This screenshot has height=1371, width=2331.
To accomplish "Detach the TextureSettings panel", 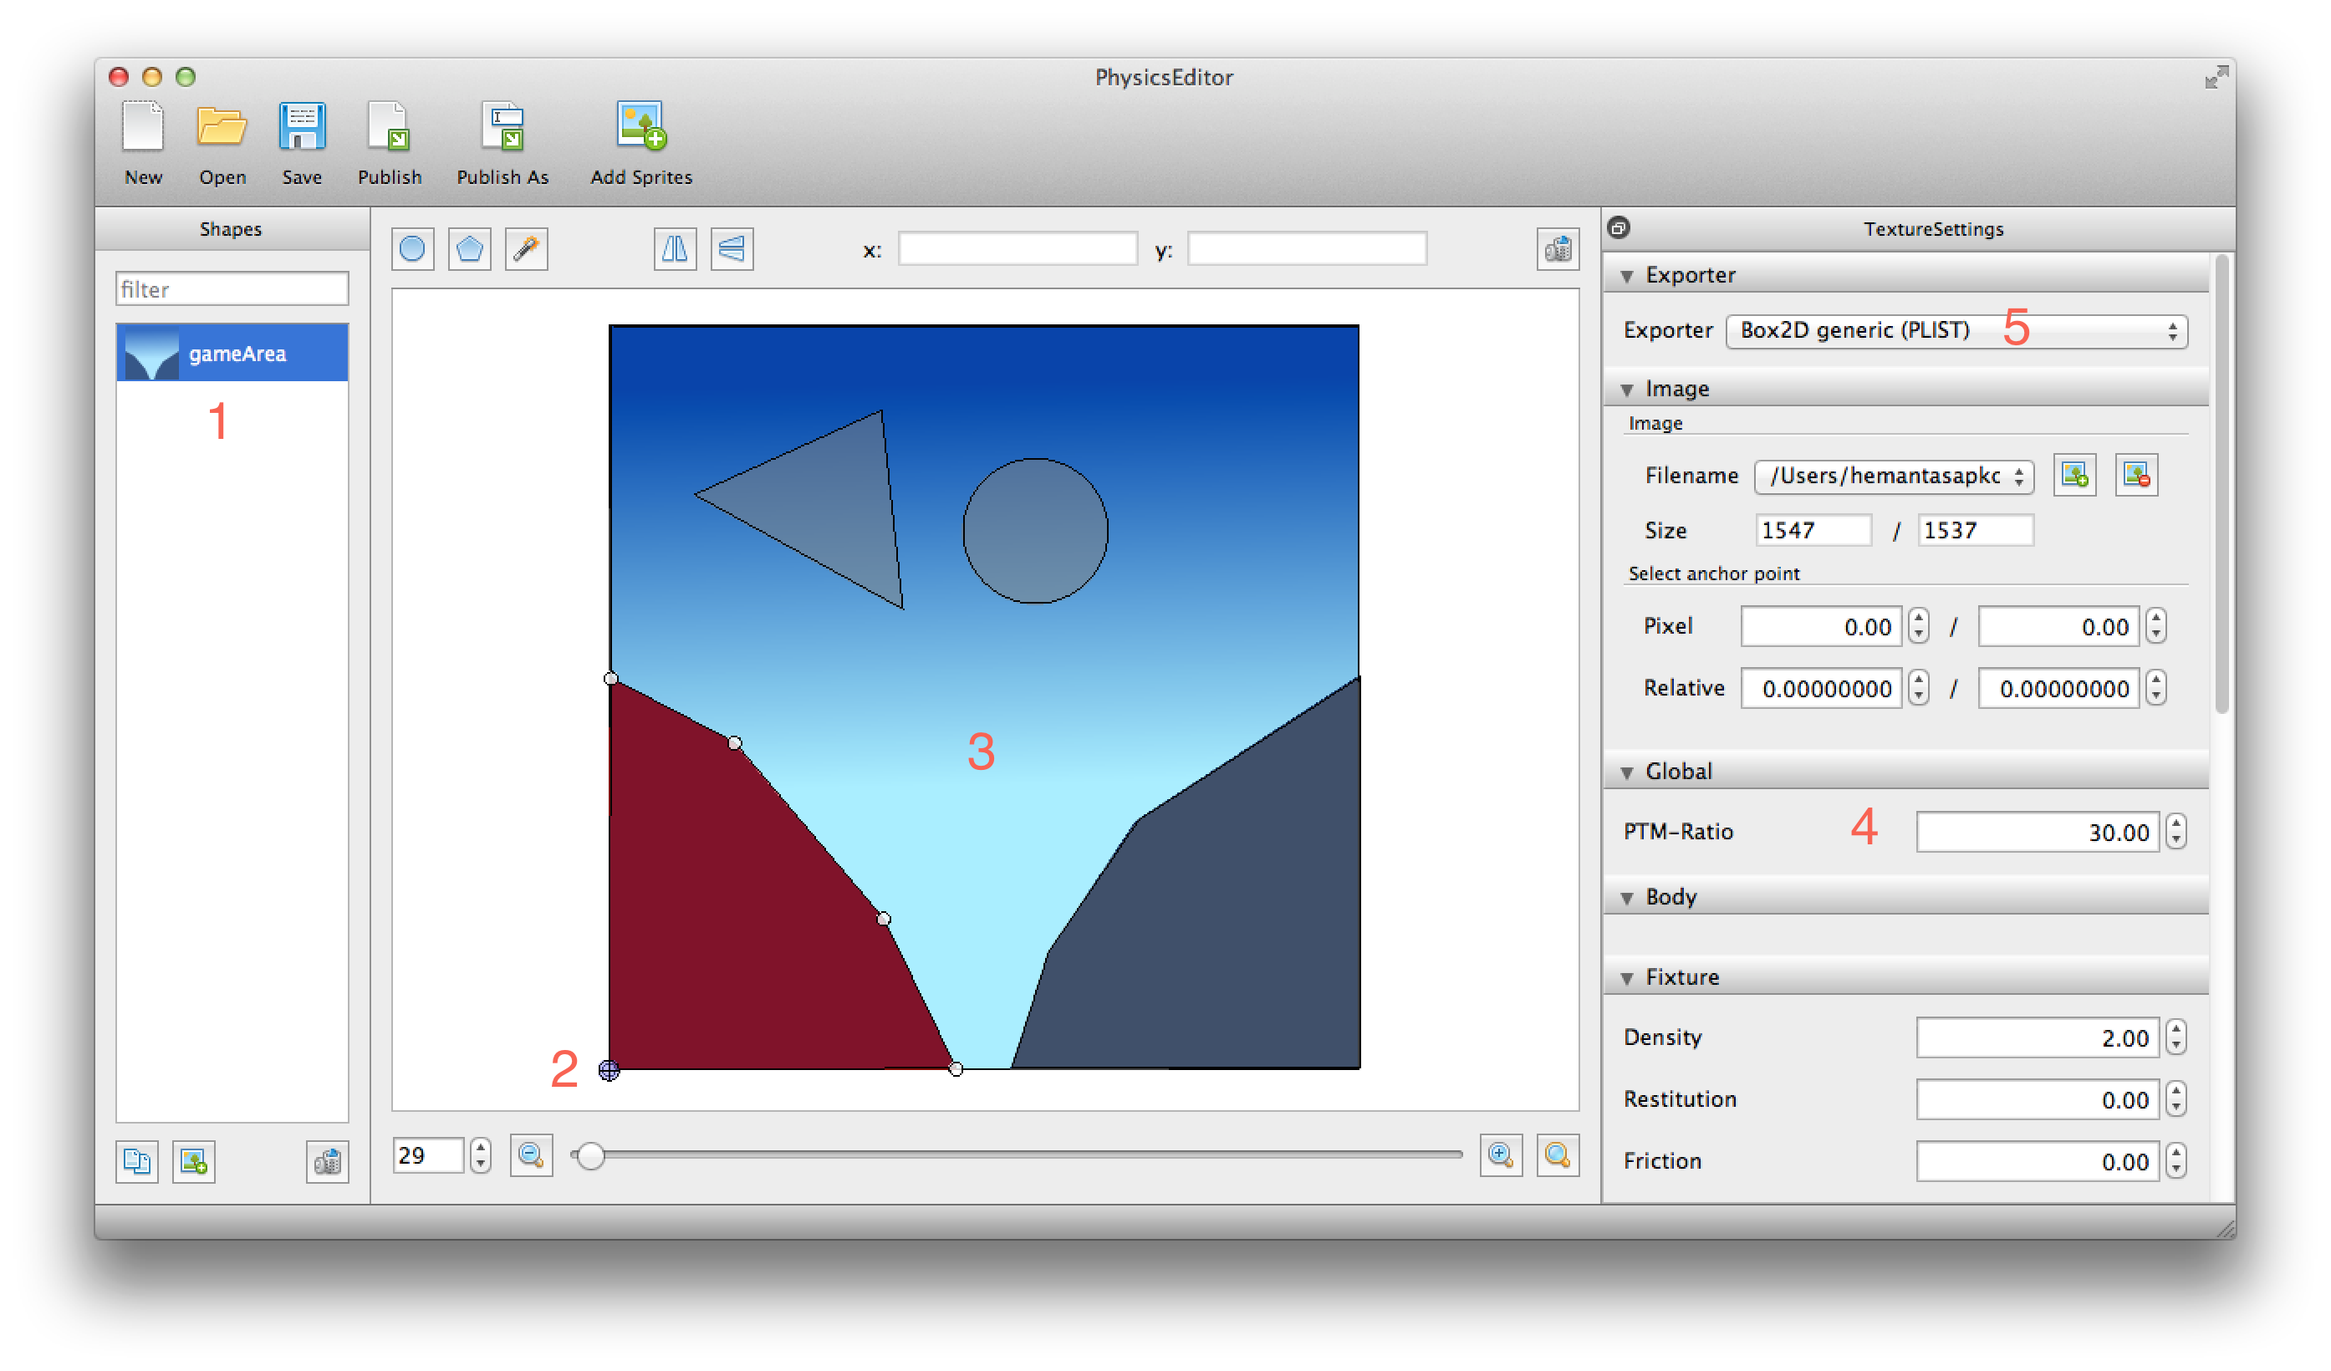I will pyautogui.click(x=1619, y=227).
